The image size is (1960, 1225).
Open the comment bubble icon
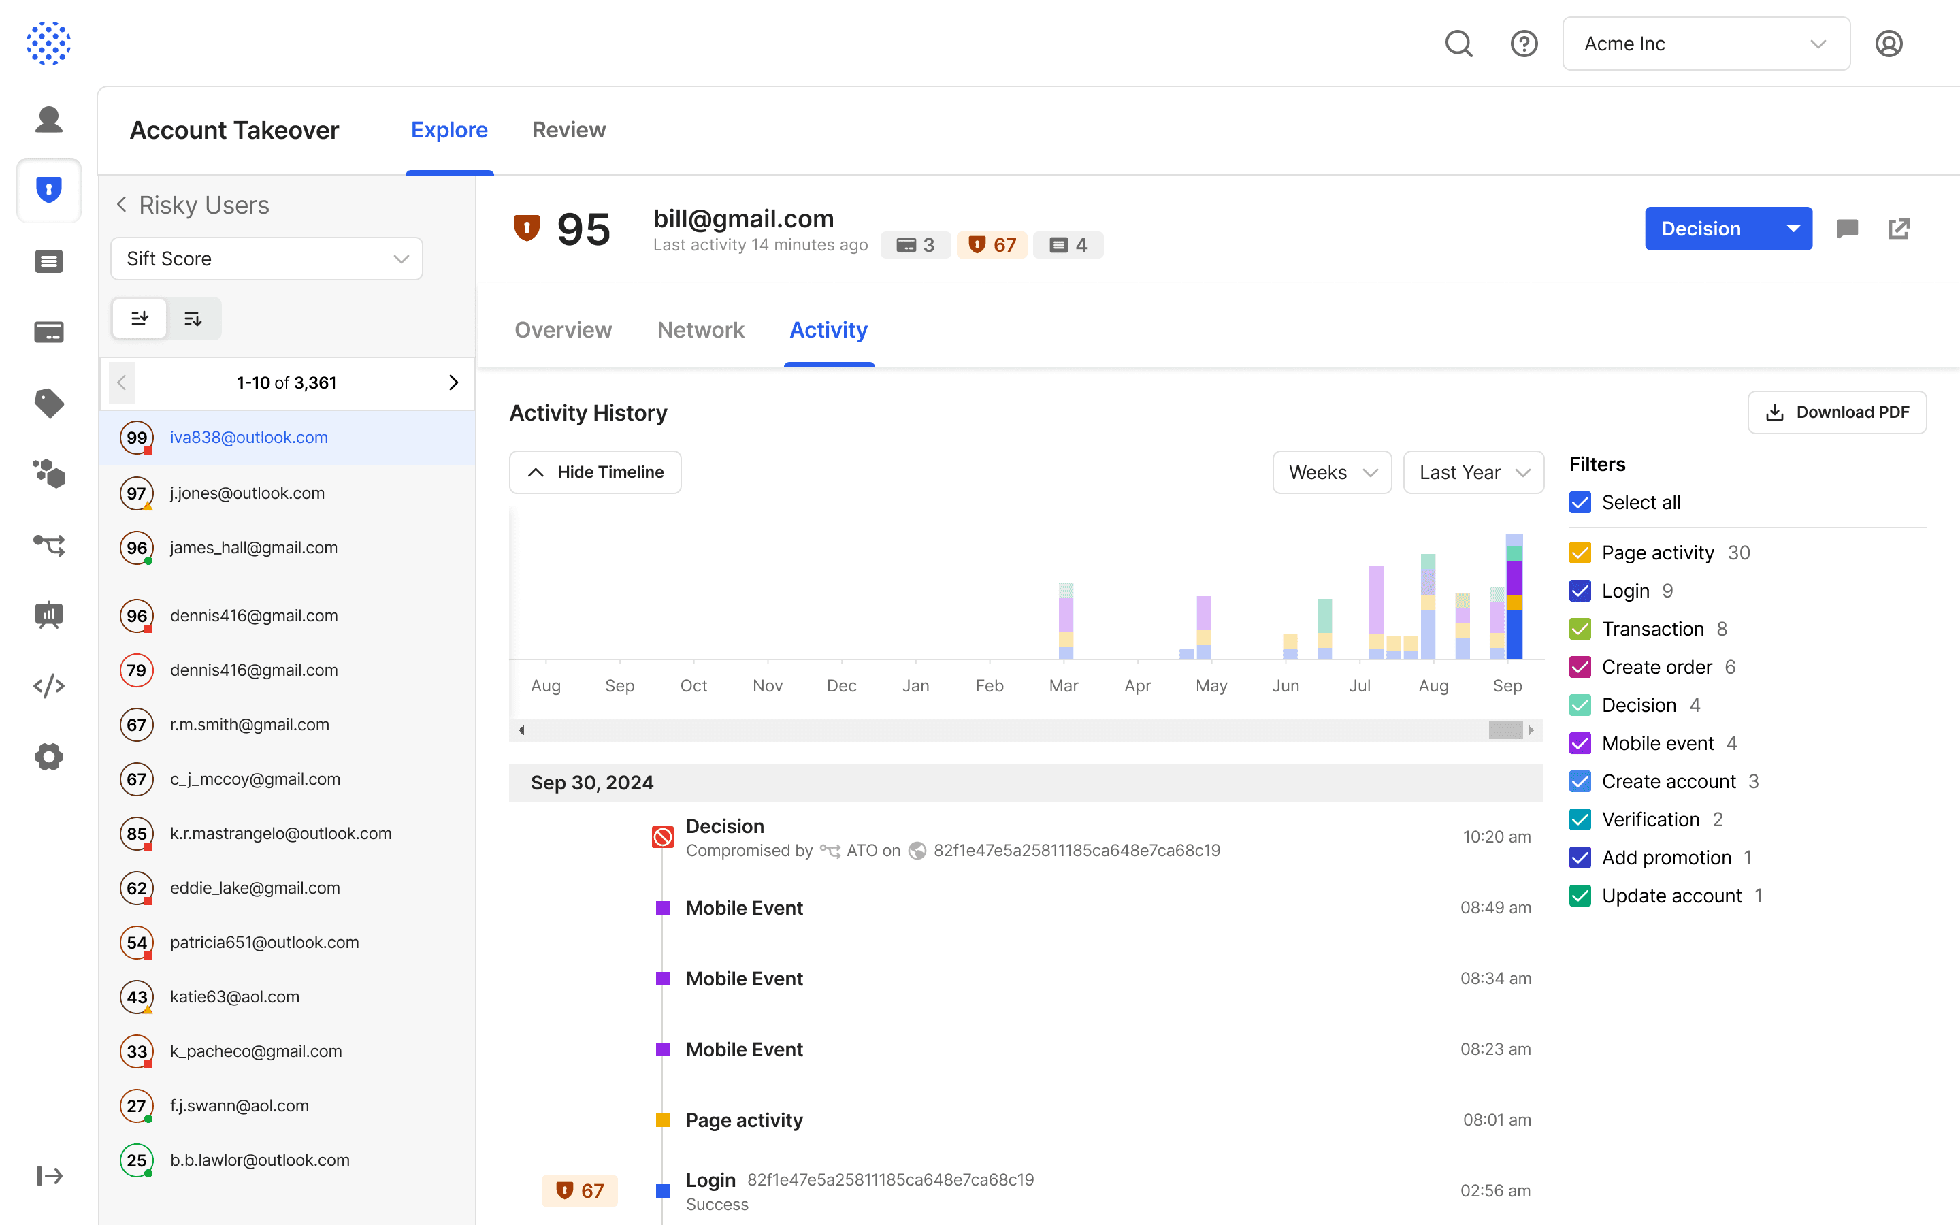(x=1846, y=229)
